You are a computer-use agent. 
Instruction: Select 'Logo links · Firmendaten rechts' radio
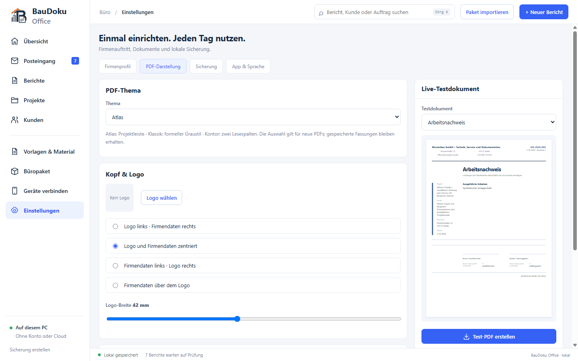click(115, 227)
